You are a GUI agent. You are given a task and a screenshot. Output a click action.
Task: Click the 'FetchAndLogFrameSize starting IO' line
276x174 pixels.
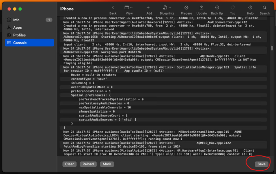point(122,146)
